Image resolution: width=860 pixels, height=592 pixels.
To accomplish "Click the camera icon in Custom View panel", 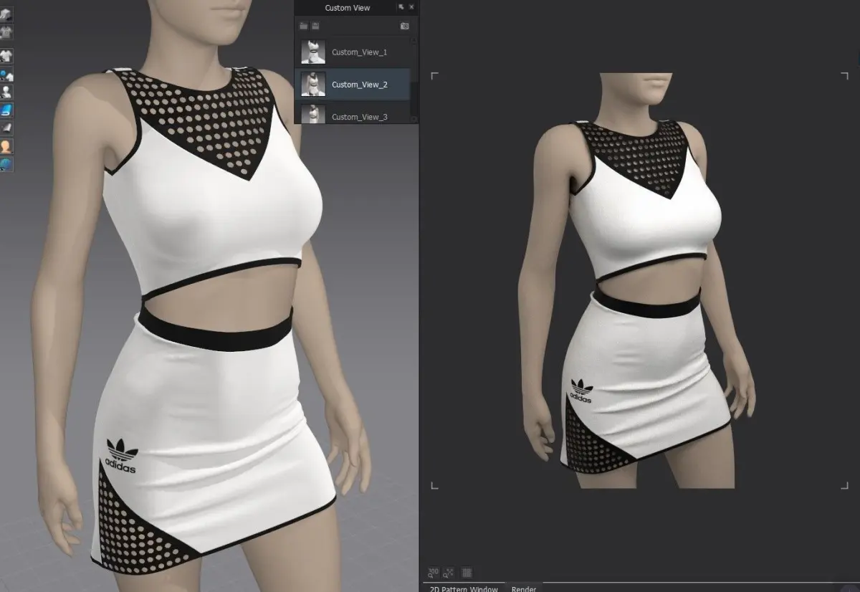I will [404, 26].
